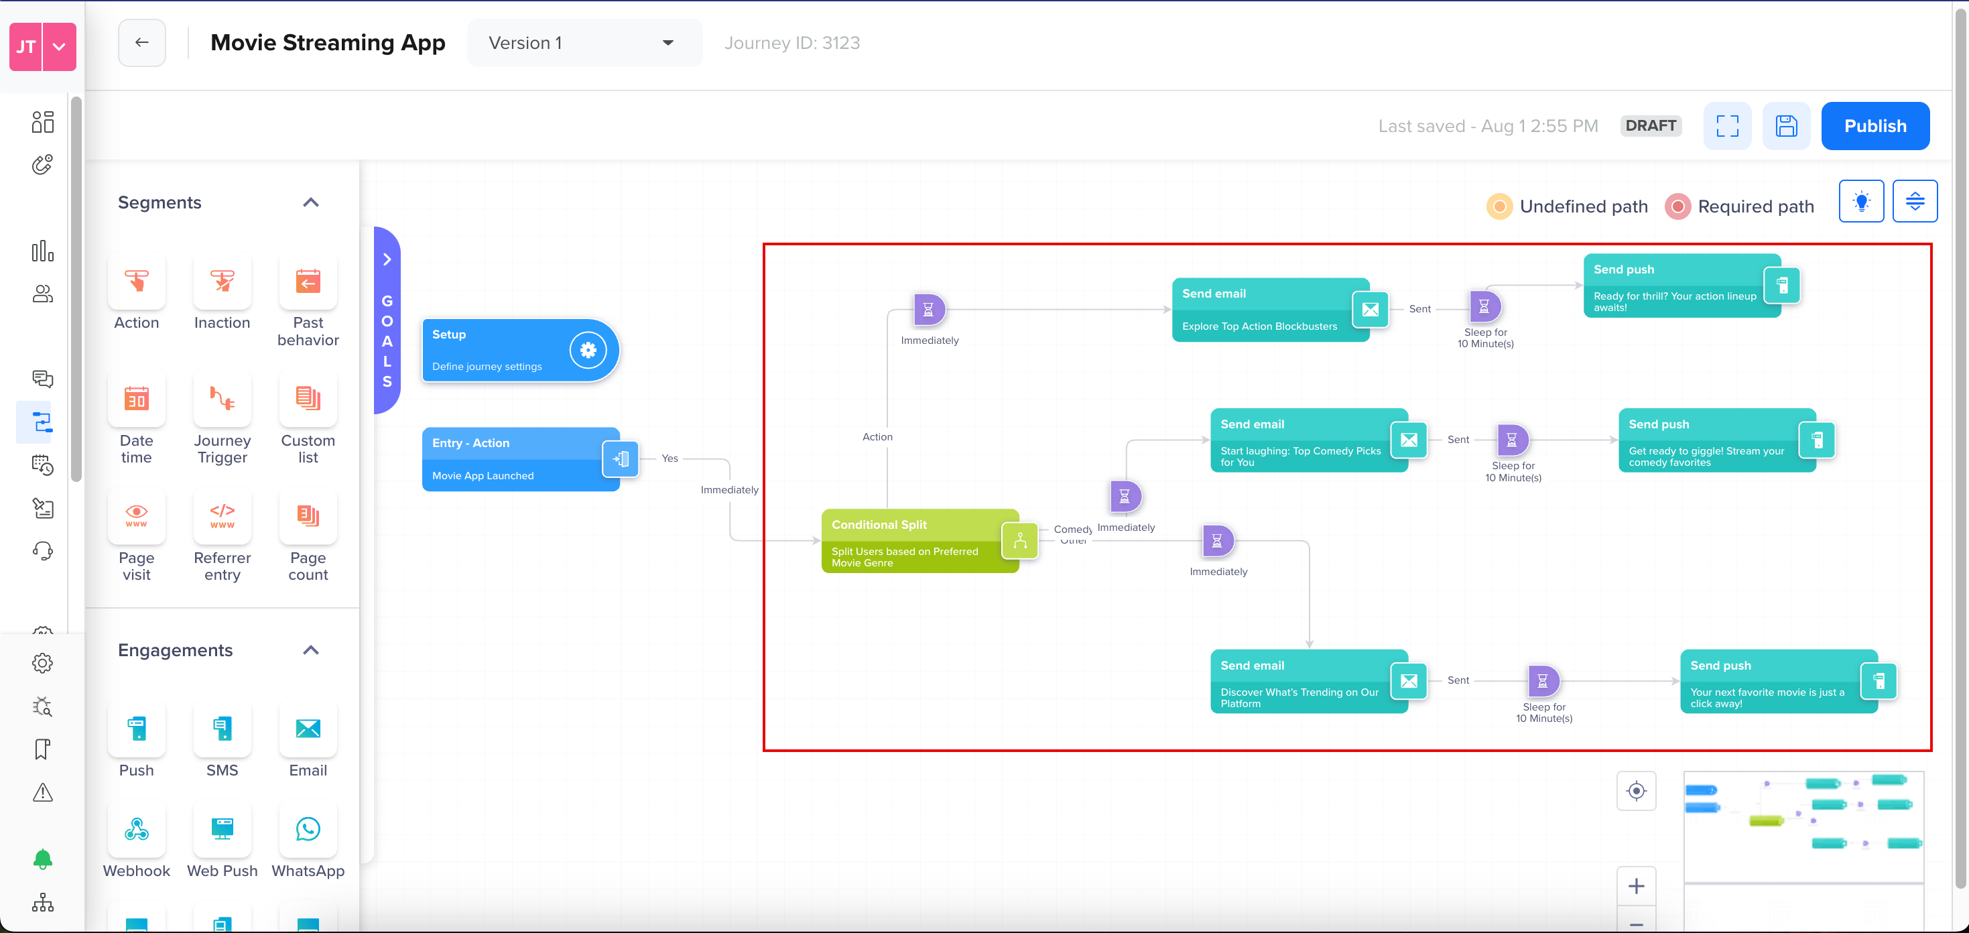Click the back arrow to exit the journey
The width and height of the screenshot is (1969, 933).
(141, 42)
